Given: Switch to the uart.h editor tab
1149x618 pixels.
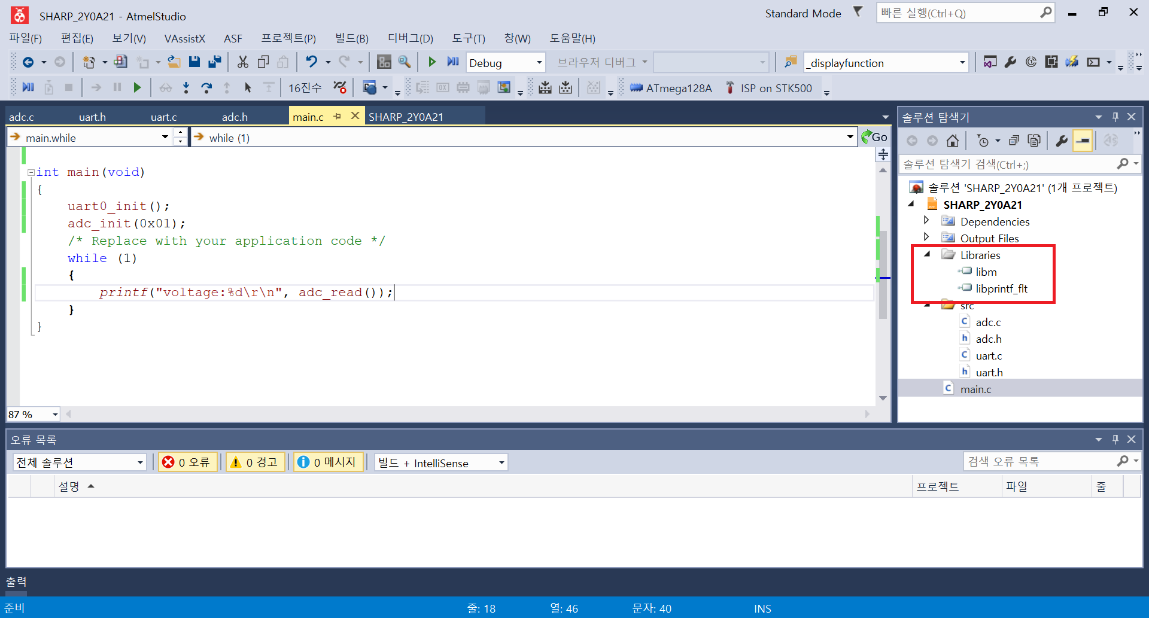Looking at the screenshot, I should (x=92, y=117).
